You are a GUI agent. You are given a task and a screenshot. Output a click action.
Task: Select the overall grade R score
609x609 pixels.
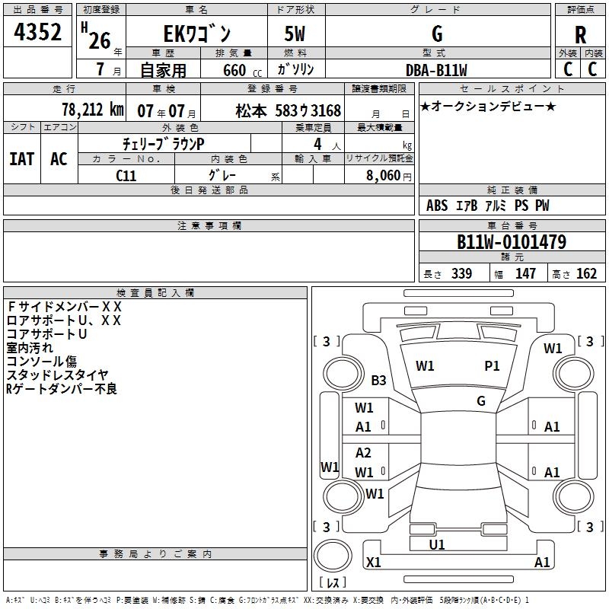click(580, 35)
